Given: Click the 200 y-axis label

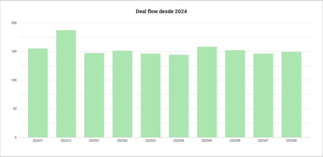Looking at the screenshot, I should (14, 23).
